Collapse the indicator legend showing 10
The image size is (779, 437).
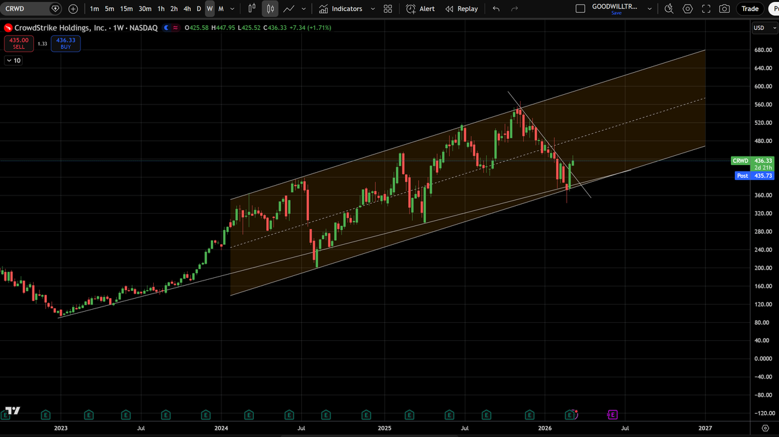13,60
